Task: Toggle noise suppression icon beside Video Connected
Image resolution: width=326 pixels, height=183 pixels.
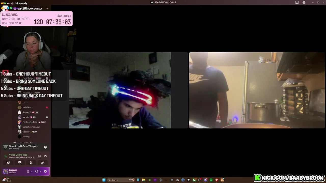Action: 40,156
